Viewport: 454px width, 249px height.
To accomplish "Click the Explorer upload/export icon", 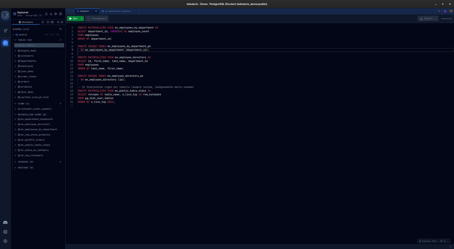I will (x=46, y=14).
